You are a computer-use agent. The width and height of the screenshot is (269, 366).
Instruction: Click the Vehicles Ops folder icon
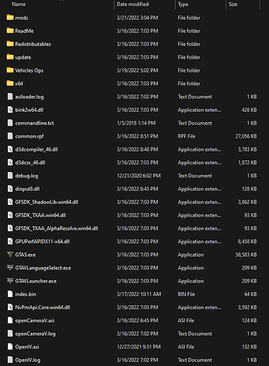coord(10,70)
